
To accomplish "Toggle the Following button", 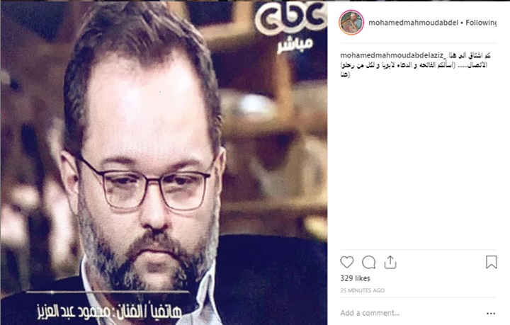I will (x=481, y=23).
